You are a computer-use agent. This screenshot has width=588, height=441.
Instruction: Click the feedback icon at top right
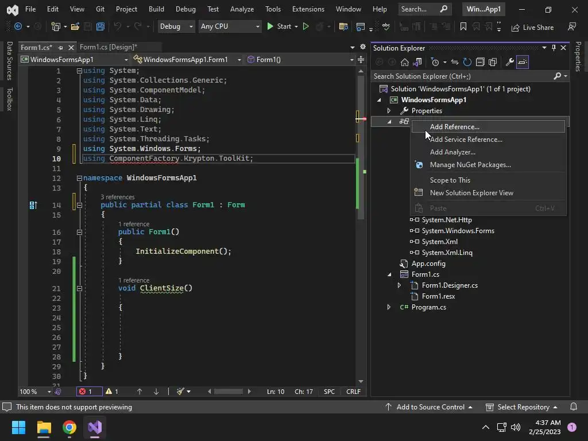click(x=571, y=26)
